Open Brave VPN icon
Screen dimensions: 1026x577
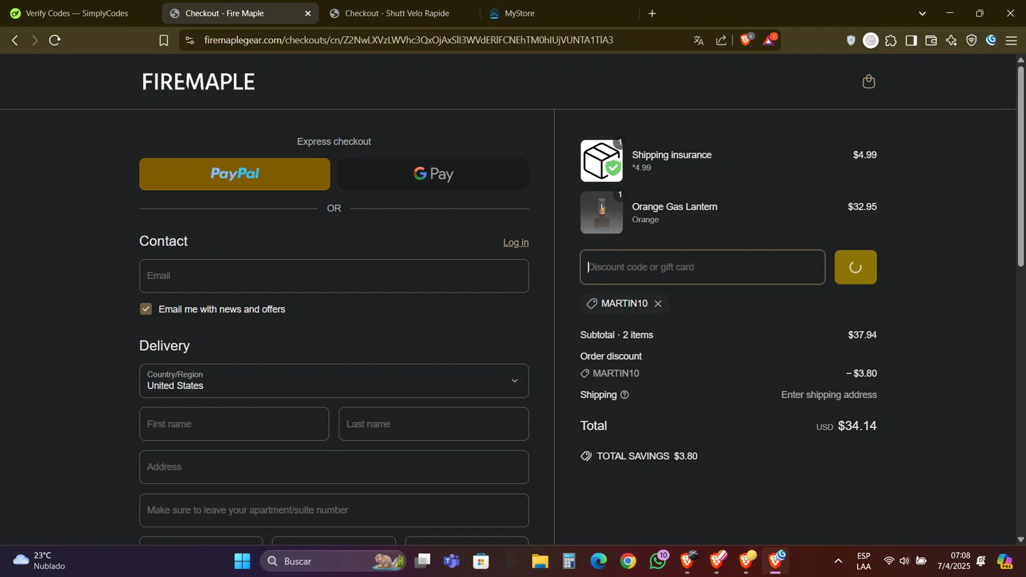[x=971, y=40]
